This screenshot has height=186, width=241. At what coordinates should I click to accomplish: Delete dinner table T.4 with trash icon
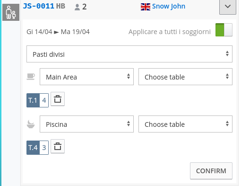point(58,146)
